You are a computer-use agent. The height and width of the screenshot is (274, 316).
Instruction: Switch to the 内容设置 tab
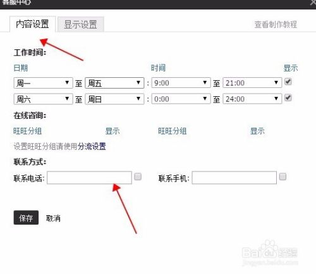pos(32,24)
